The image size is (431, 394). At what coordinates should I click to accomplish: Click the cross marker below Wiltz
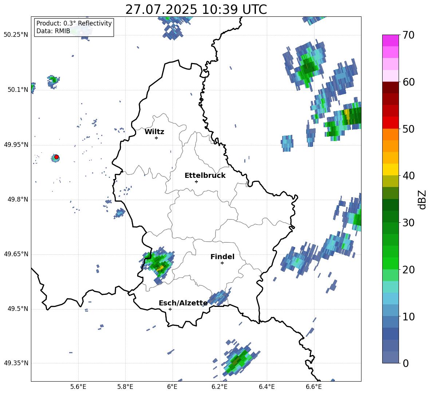[x=157, y=138]
